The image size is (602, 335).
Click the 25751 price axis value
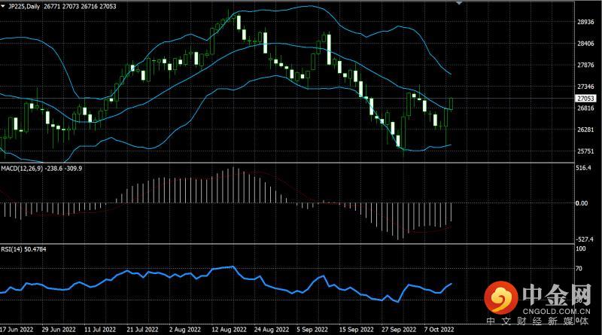click(585, 151)
